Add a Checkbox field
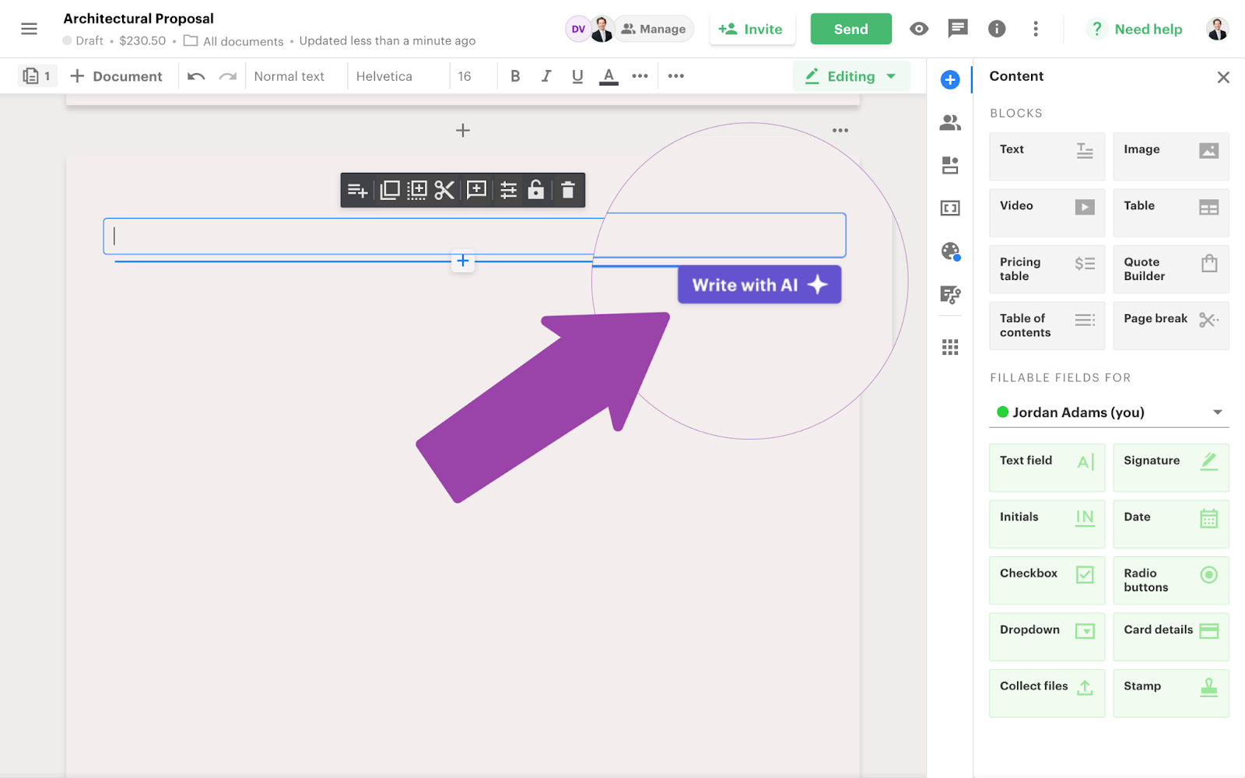The image size is (1245, 778). (1047, 580)
